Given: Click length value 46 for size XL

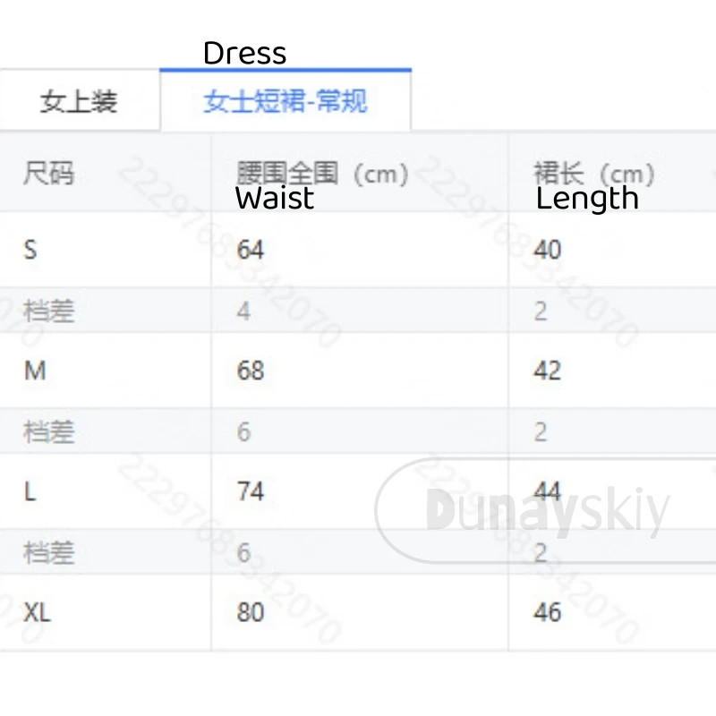Looking at the screenshot, I should point(547,612).
